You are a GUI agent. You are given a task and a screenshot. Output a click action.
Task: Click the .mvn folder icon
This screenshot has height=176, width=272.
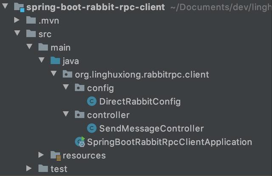[x=31, y=20]
